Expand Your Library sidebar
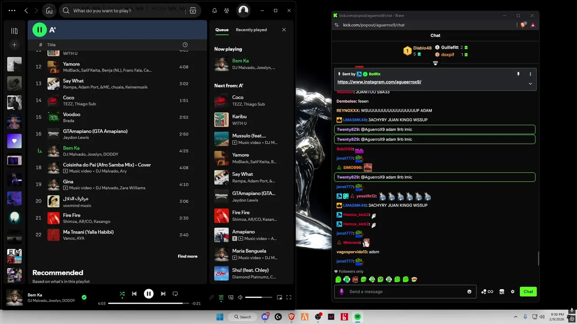The width and height of the screenshot is (577, 324). [14, 31]
